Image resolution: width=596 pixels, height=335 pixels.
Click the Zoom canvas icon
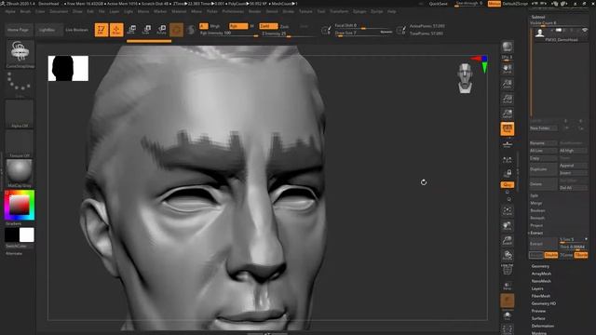[507, 84]
